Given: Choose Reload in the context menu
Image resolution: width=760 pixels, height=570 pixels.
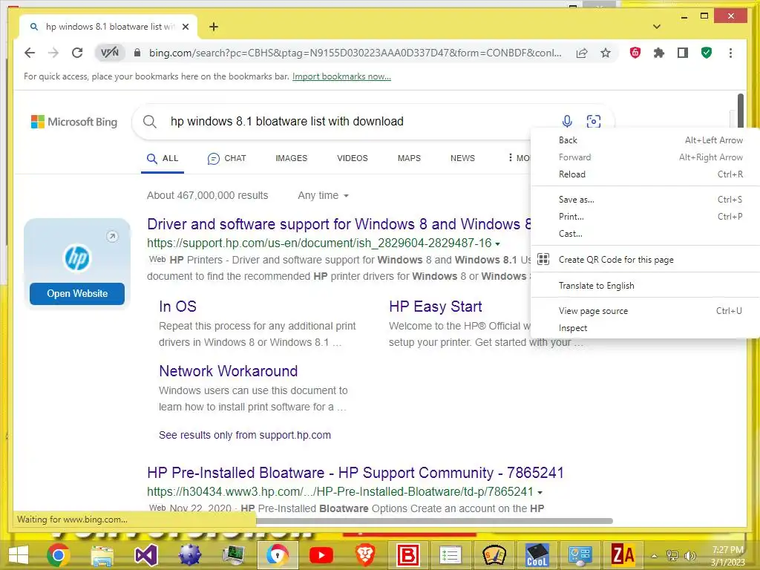Looking at the screenshot, I should coord(646,174).
